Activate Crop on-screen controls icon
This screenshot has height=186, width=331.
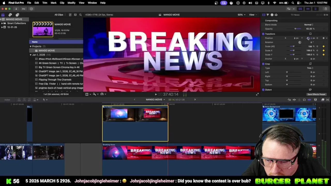pos(310,64)
